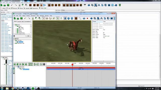Image resolution: width=161 pixels, height=90 pixels.
Task: Click Save icon in Cutscene Editor toolbar
Action: pos(21,18)
